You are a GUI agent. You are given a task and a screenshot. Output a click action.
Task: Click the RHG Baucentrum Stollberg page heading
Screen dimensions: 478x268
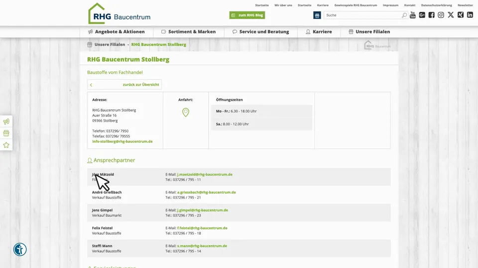[x=128, y=59]
